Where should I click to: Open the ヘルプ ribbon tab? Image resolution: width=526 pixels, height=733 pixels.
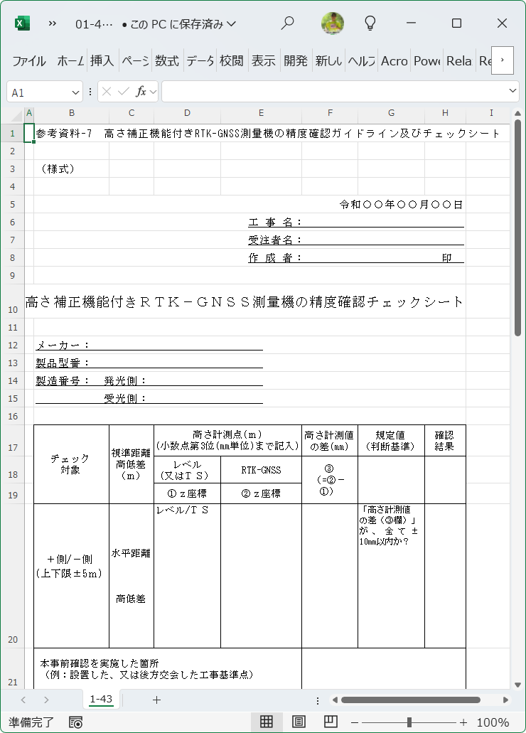[361, 60]
